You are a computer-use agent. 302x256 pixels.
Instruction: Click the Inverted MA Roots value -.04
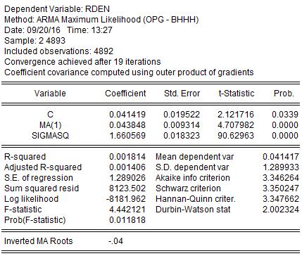click(116, 241)
